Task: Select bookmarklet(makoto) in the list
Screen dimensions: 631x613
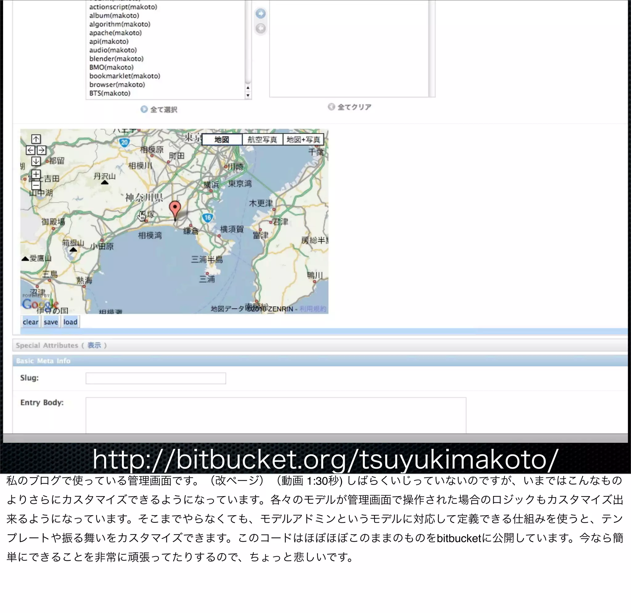Action: [x=124, y=76]
